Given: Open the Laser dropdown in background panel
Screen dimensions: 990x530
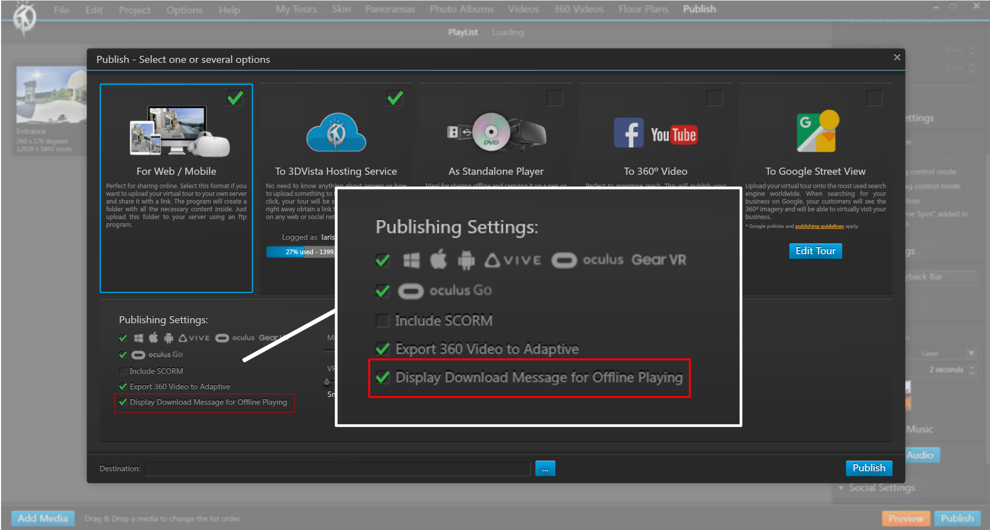Looking at the screenshot, I should tap(971, 354).
